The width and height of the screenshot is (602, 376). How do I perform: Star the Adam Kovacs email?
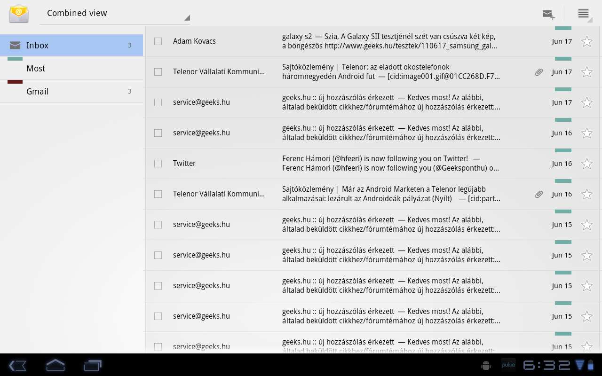click(586, 41)
